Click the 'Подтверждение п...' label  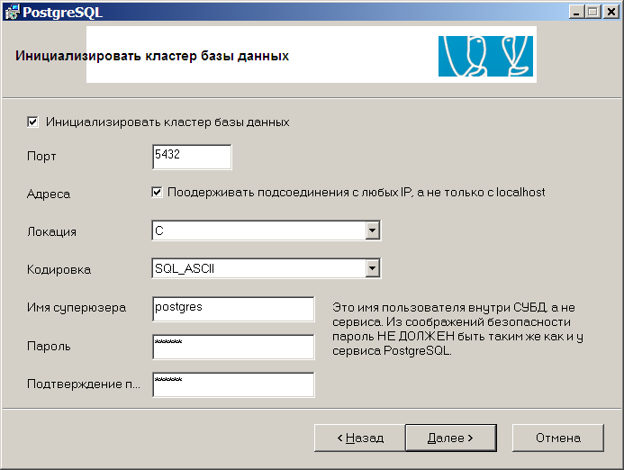(84, 384)
